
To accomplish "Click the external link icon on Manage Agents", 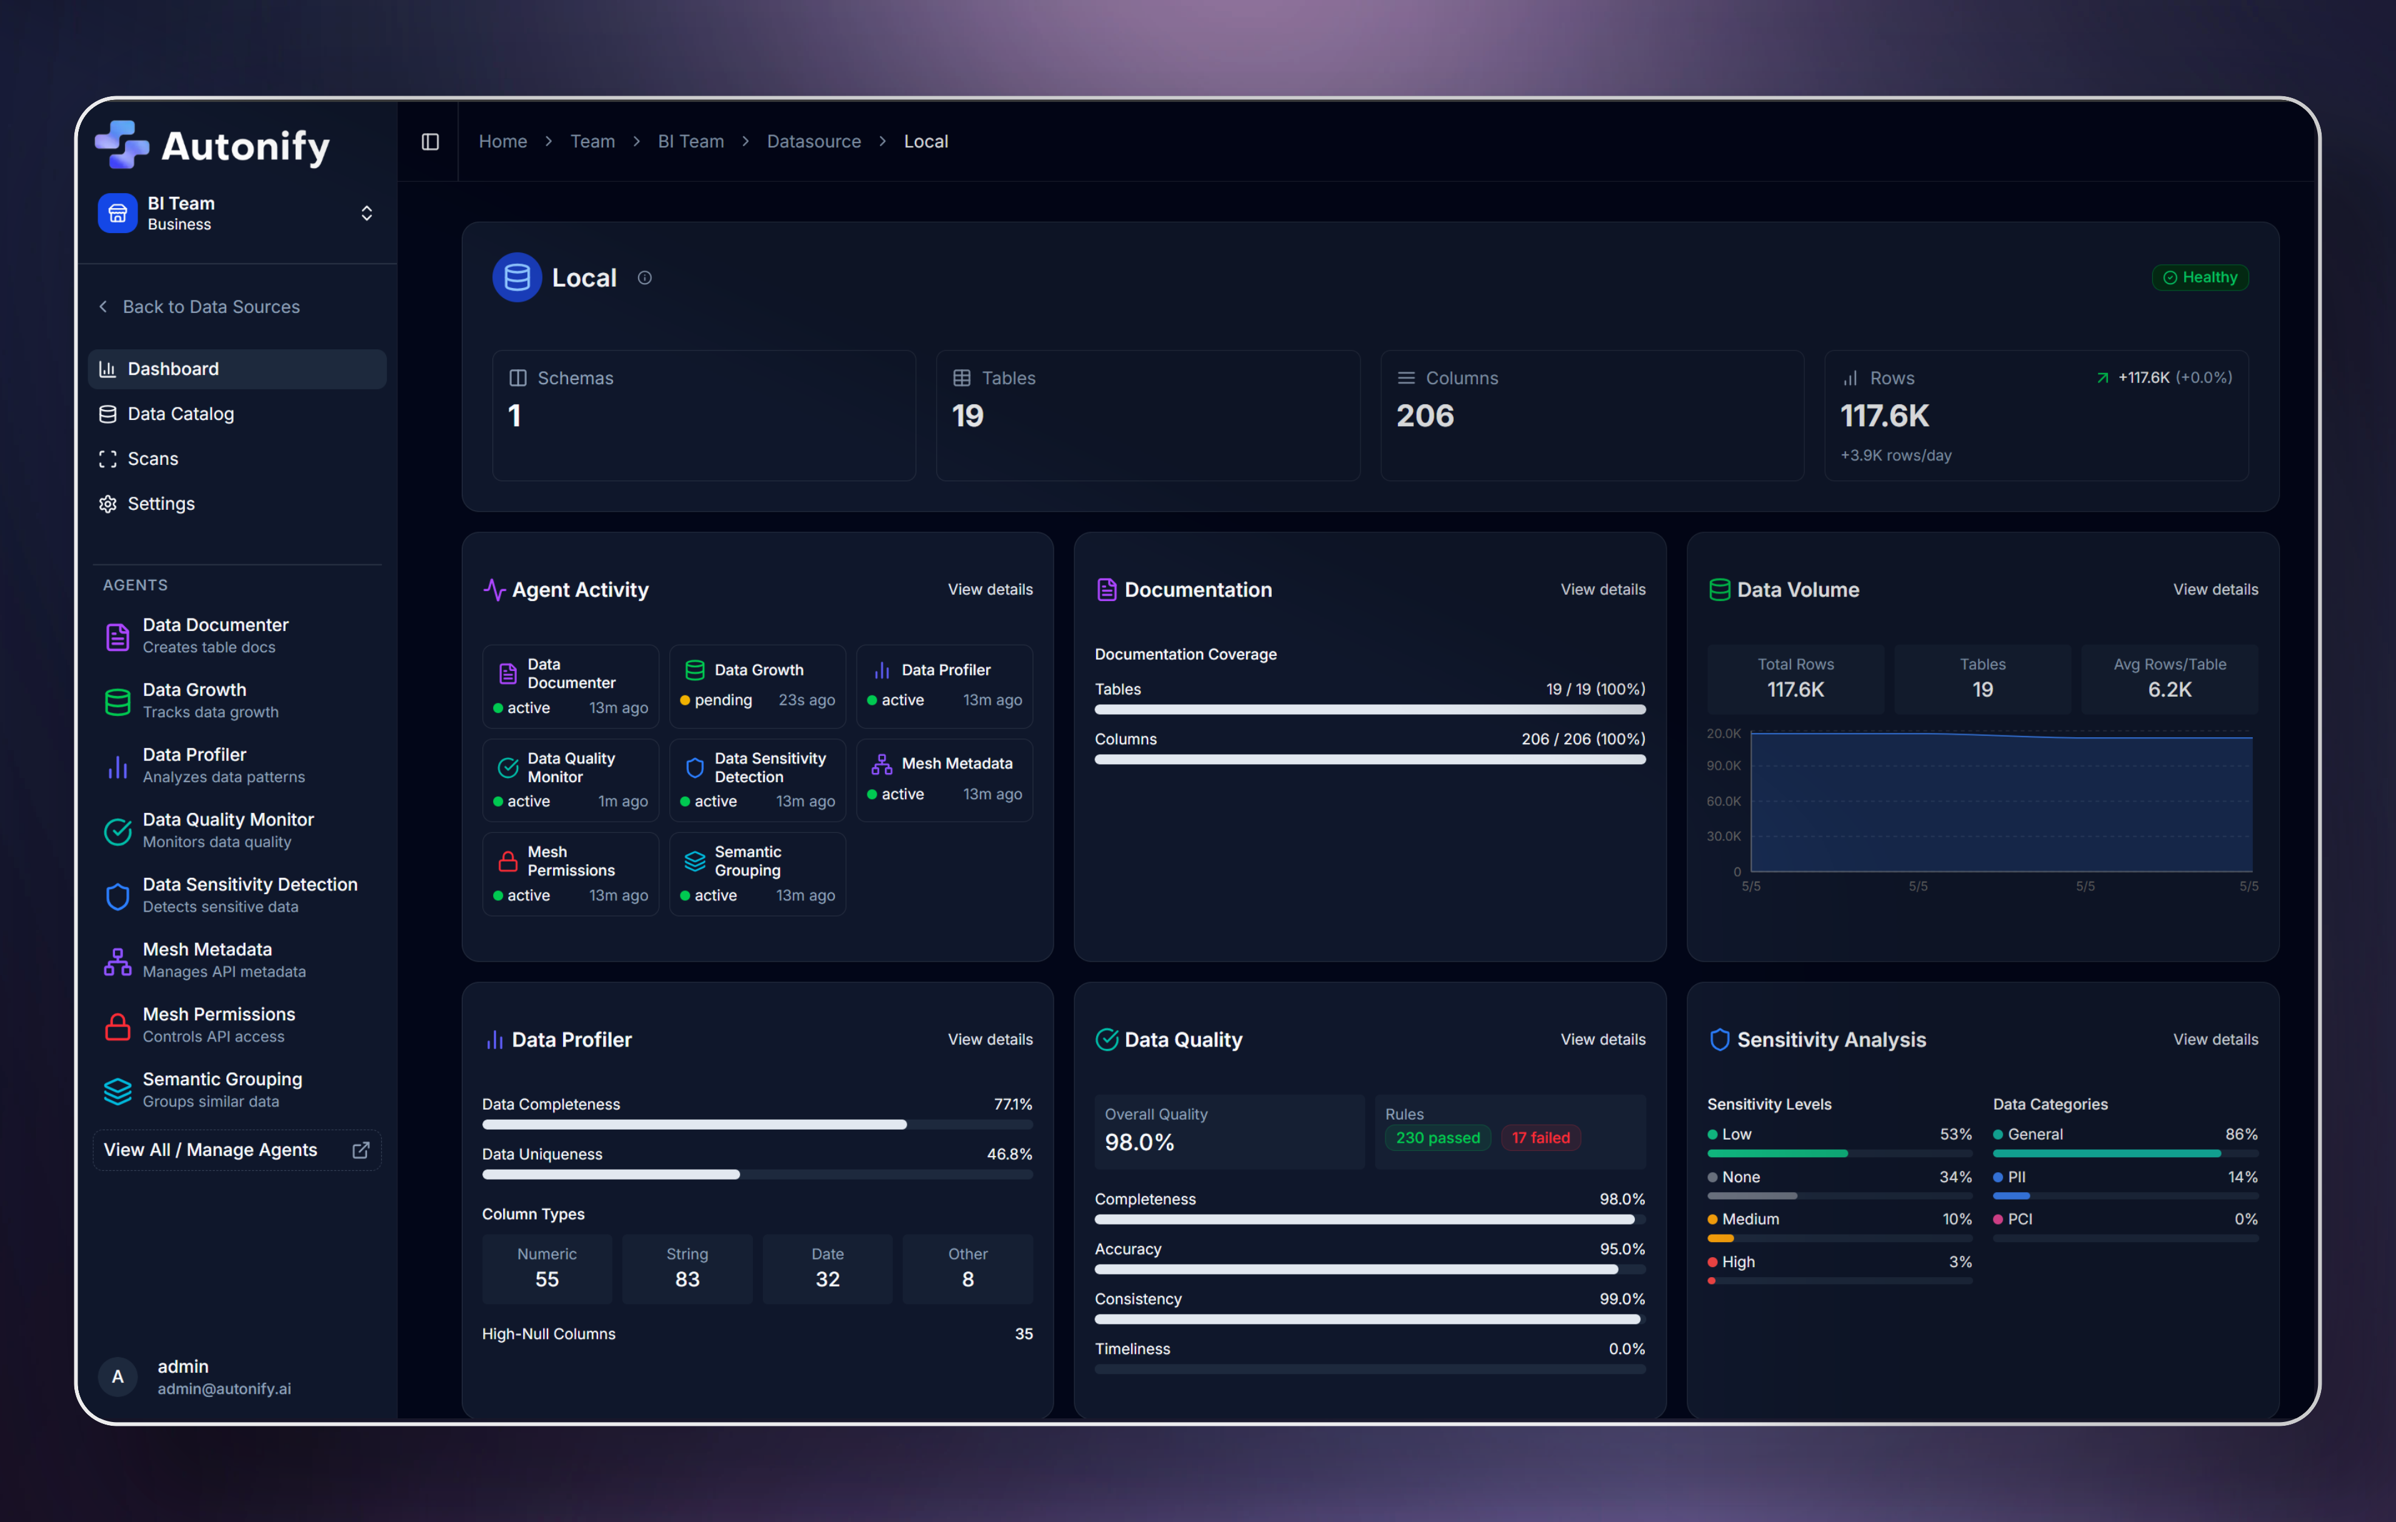I will (x=361, y=1150).
